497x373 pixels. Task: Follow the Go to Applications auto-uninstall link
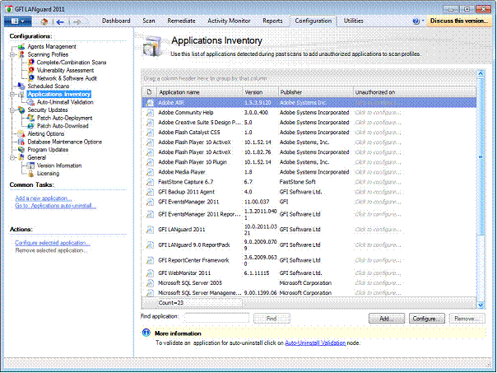point(55,206)
